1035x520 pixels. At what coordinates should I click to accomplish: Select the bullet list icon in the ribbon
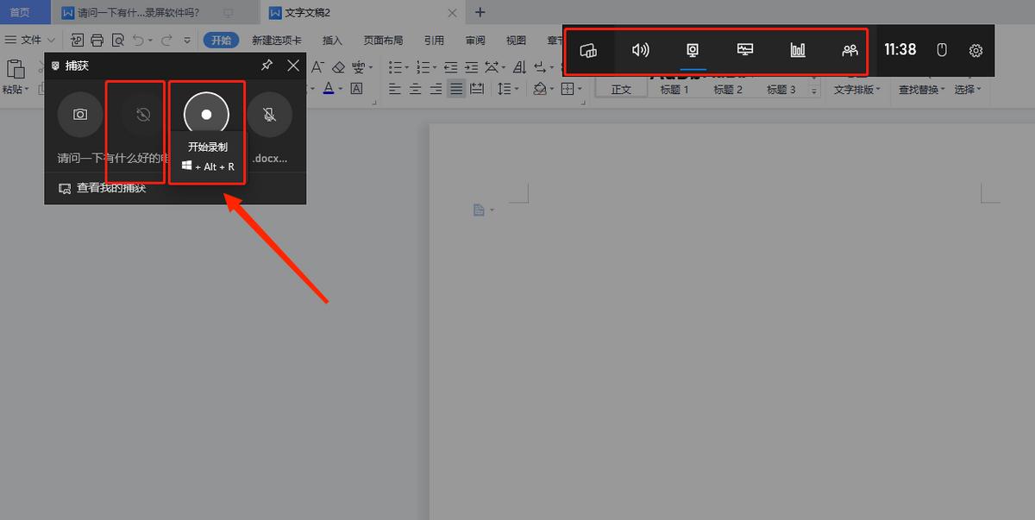click(x=394, y=66)
